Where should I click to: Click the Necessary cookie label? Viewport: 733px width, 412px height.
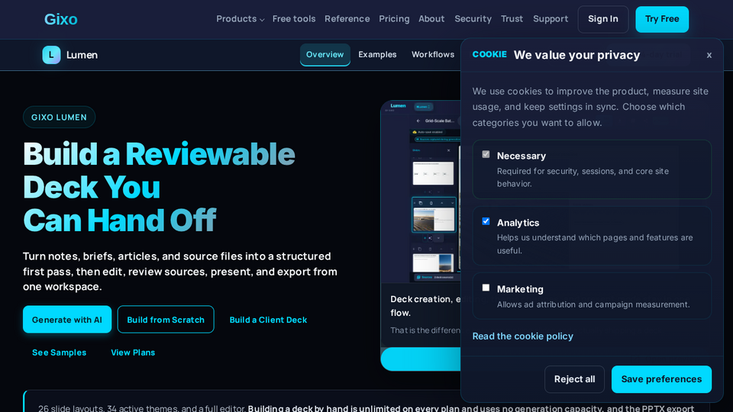point(521,156)
